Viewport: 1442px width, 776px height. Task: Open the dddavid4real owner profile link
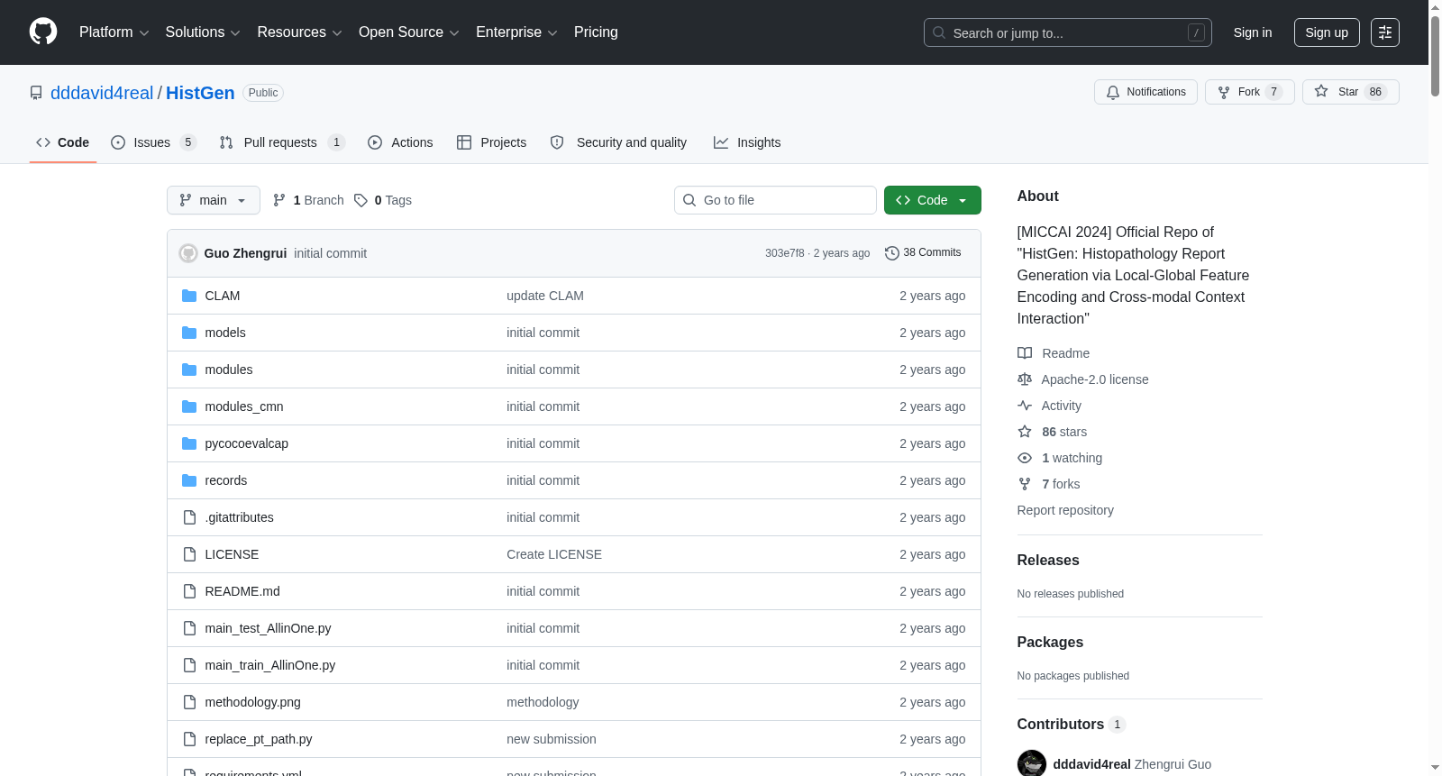click(102, 93)
